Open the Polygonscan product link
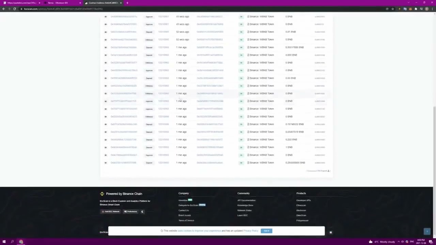This screenshot has height=245, width=436. pyautogui.click(x=302, y=220)
